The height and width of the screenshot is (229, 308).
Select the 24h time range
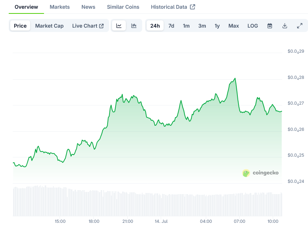click(x=155, y=26)
